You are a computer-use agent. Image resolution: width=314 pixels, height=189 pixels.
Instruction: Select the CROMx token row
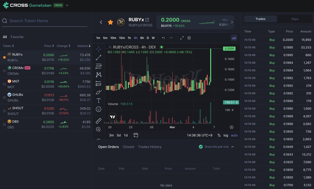pos(46,71)
